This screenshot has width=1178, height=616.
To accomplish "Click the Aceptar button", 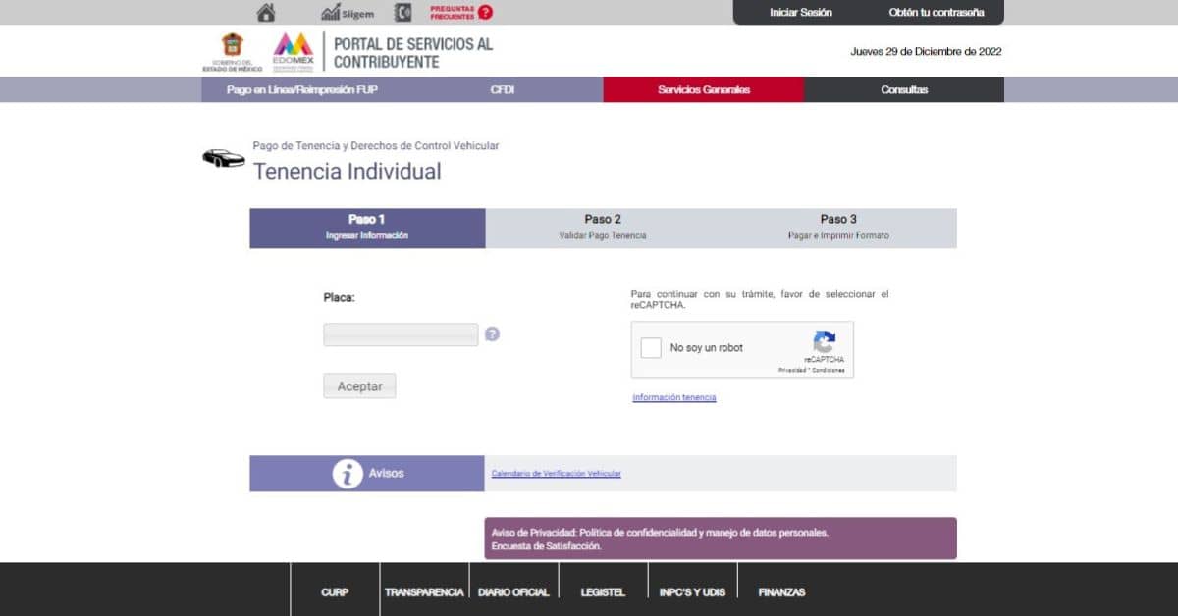I will pos(360,386).
